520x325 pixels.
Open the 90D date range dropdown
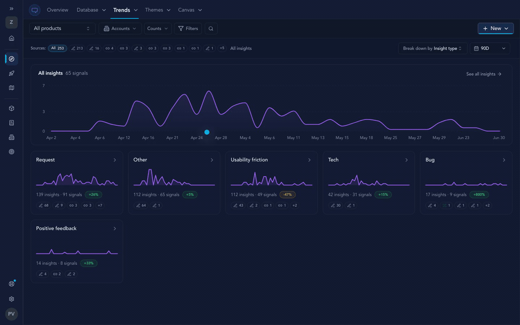pos(490,49)
